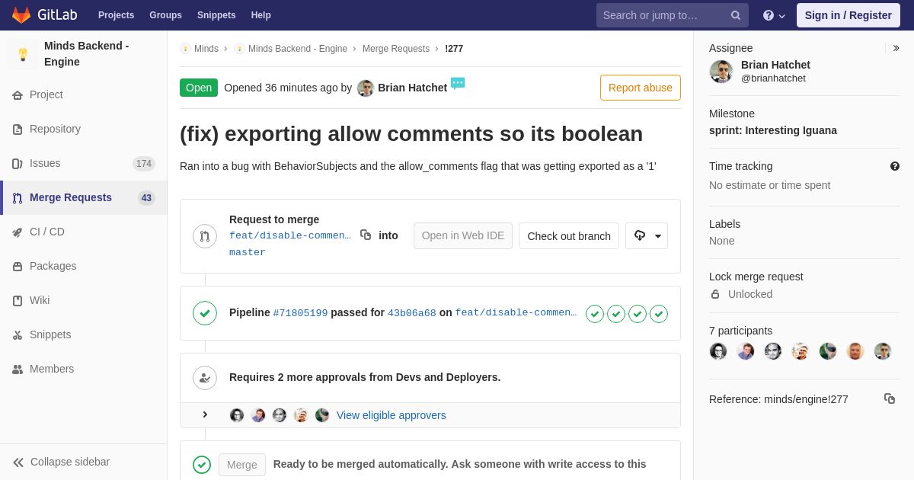Collapse the sidebar
Viewport: 914px width, 480px height.
84,462
